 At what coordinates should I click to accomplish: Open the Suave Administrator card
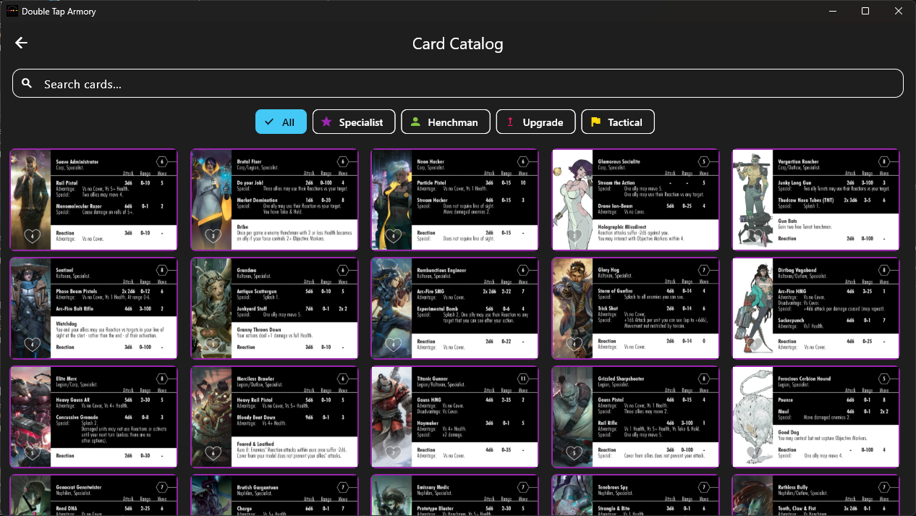[94, 200]
